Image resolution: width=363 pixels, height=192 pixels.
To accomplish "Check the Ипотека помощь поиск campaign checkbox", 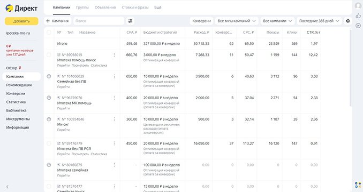I will [49, 55].
